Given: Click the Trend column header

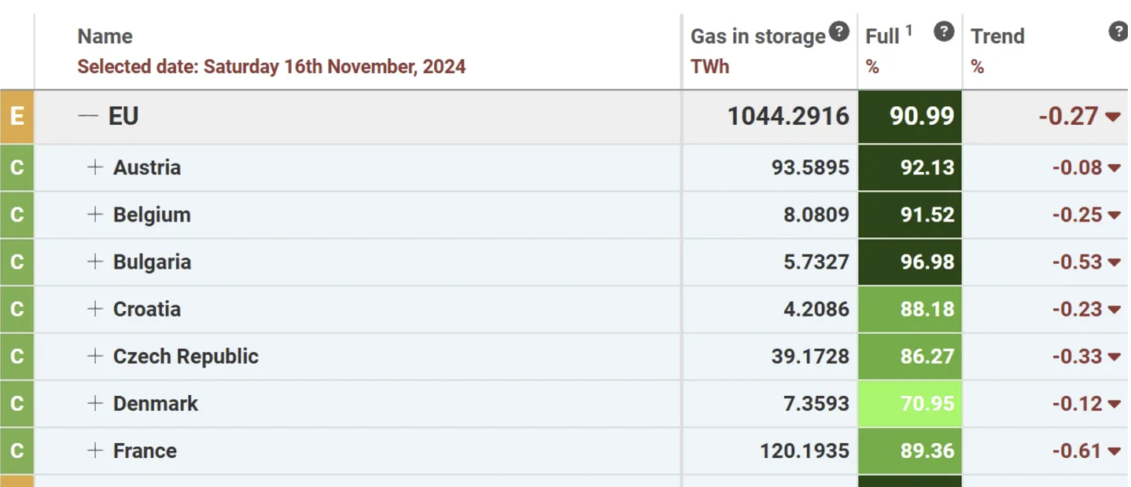Looking at the screenshot, I should tap(997, 36).
